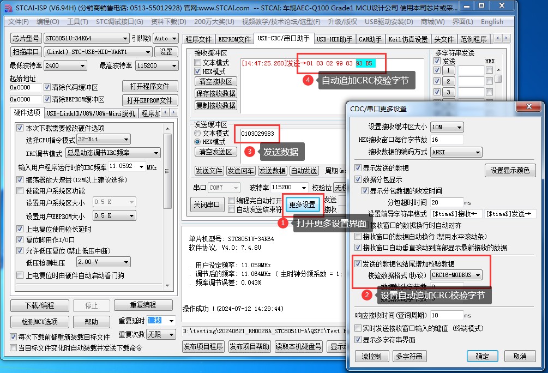This screenshot has width=548, height=373.
Task: Enable 使能用户系统区功能 checkbox
Action: click(x=20, y=191)
